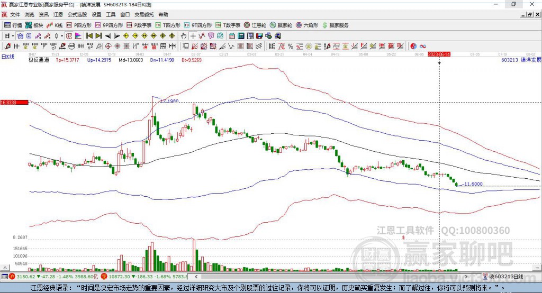Open the 浏览 menu
Screen dimensions: 542x293
click(x=30, y=14)
